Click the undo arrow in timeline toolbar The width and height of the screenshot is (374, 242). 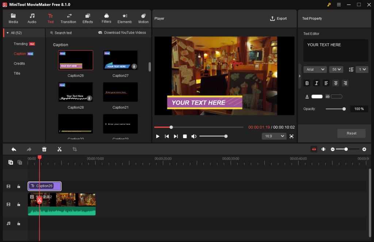[14, 149]
